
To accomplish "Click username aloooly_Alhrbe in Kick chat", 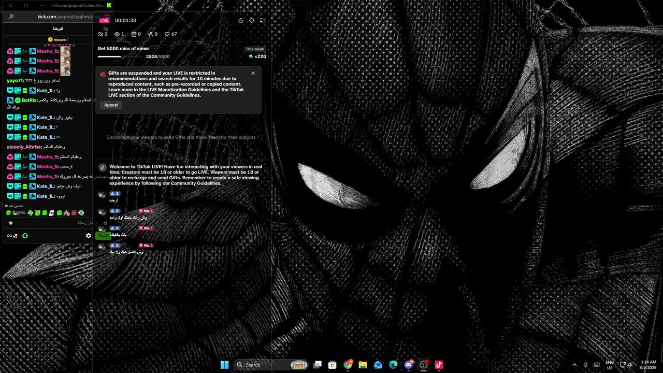I will (x=24, y=147).
